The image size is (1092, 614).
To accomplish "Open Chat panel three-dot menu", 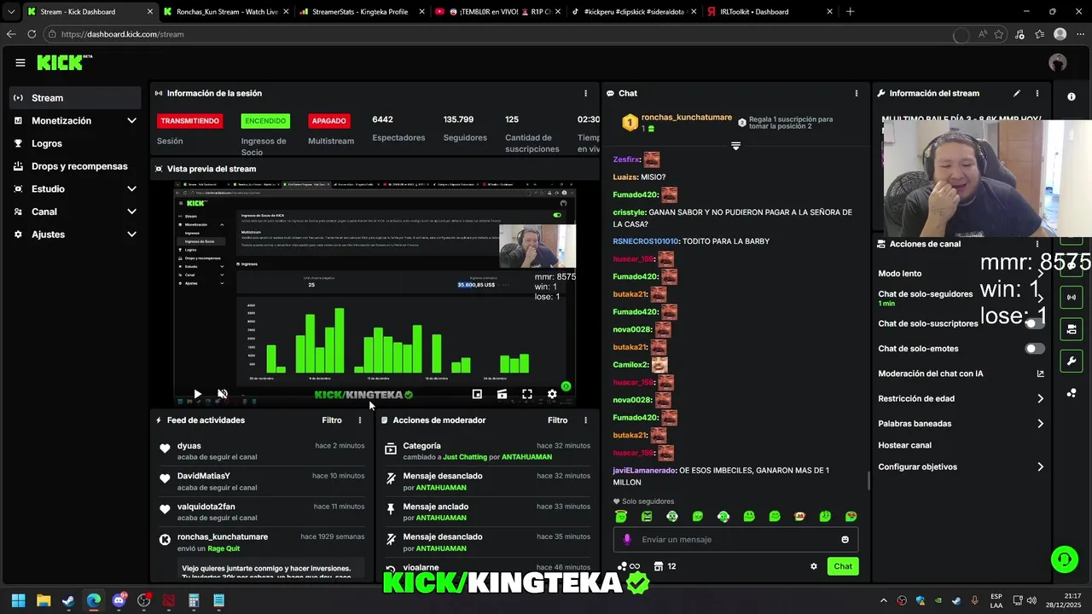I will (x=857, y=93).
